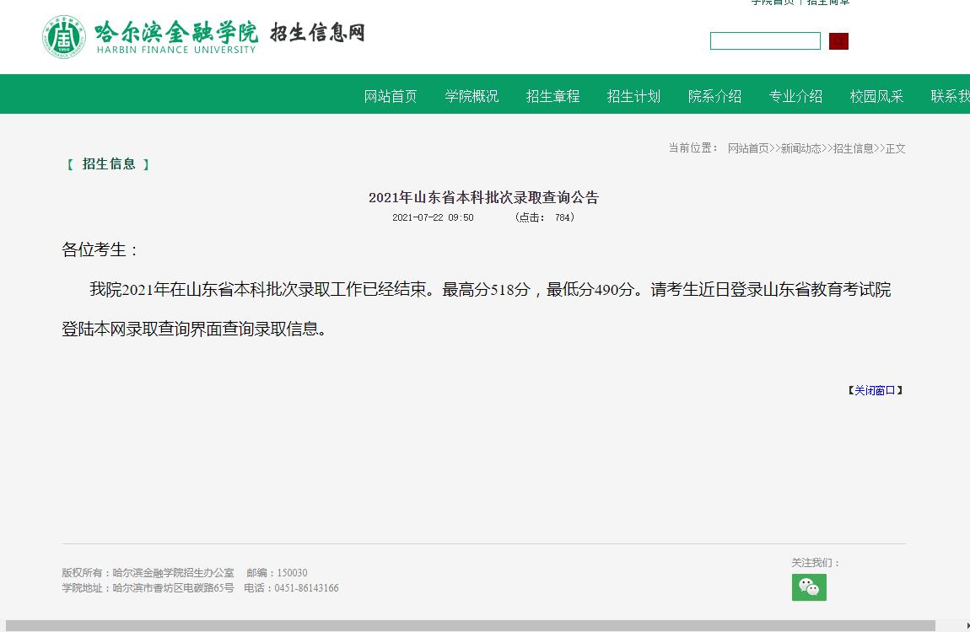Click the horizontal scrollbar right arrow
Viewport: 970px width, 632px height.
(x=967, y=626)
